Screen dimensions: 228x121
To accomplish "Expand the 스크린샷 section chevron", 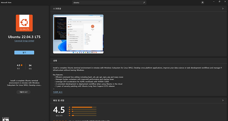I will 223,9.
